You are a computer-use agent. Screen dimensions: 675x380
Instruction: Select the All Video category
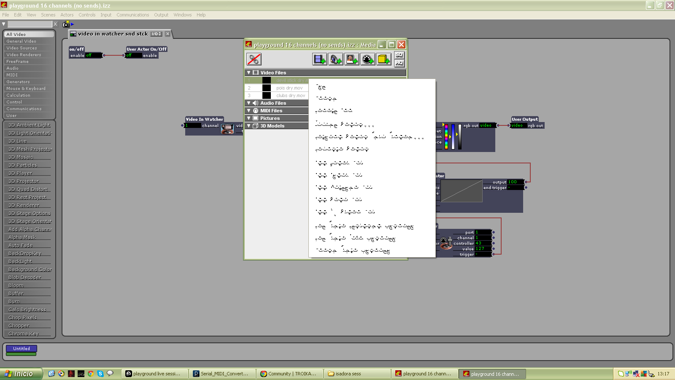coord(29,34)
